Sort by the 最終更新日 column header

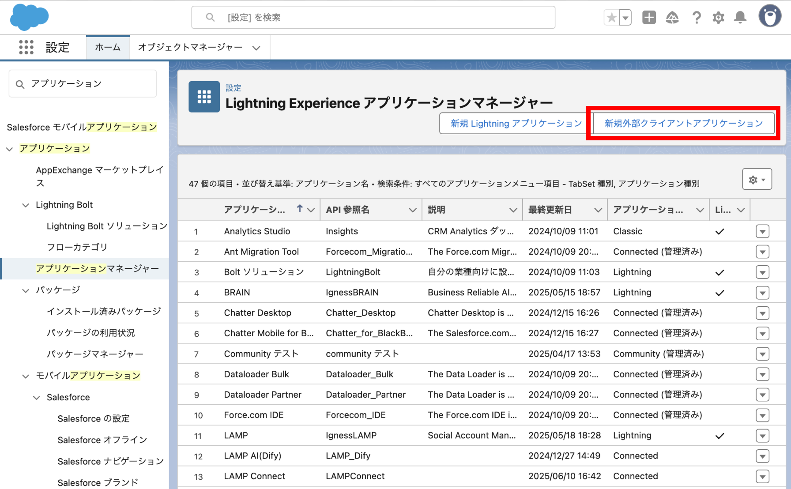(x=550, y=210)
